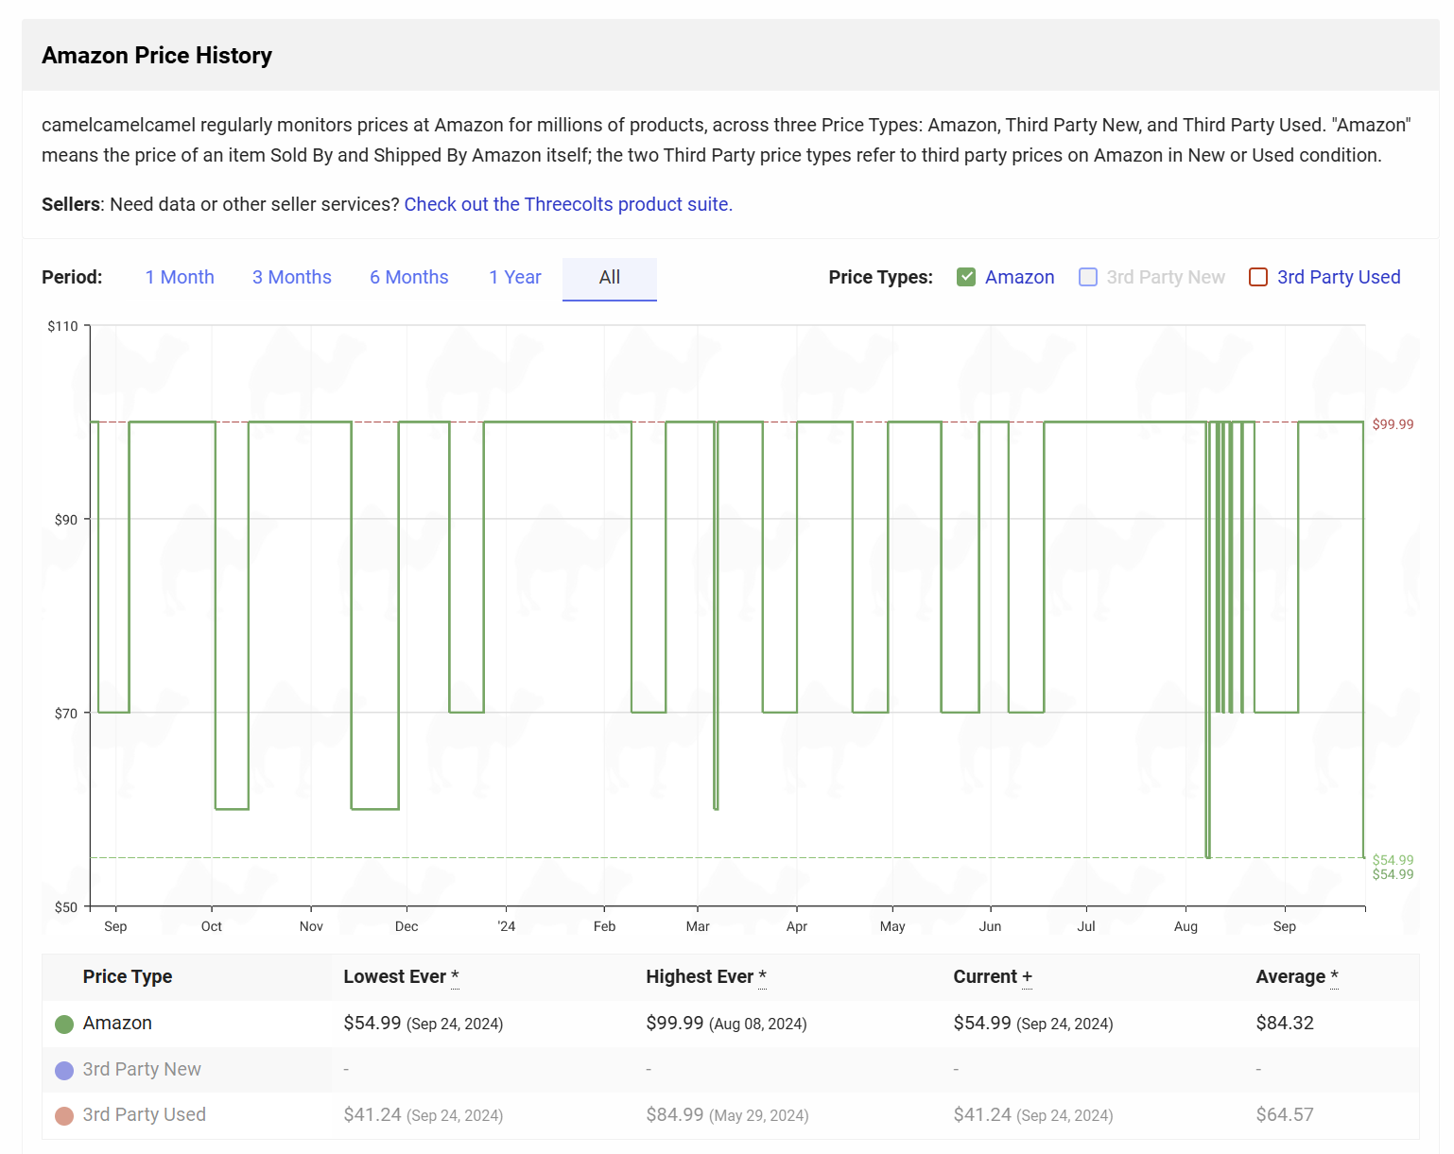Enable the 3rd Party Used checkbox
The width and height of the screenshot is (1454, 1154).
[1257, 277]
